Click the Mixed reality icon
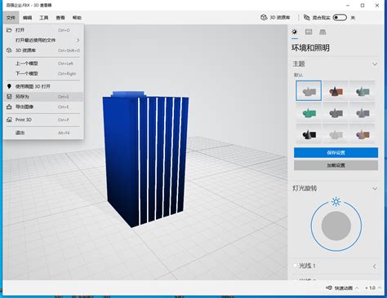Screen dimensions: 387x298 click(307, 17)
